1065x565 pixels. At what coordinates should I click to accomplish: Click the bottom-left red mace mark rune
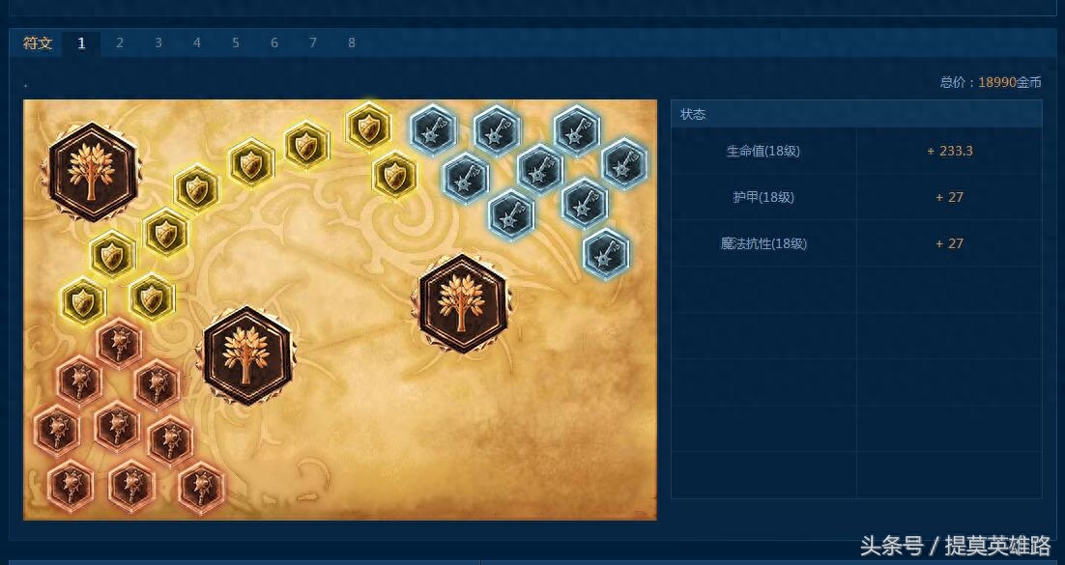pyautogui.click(x=70, y=486)
